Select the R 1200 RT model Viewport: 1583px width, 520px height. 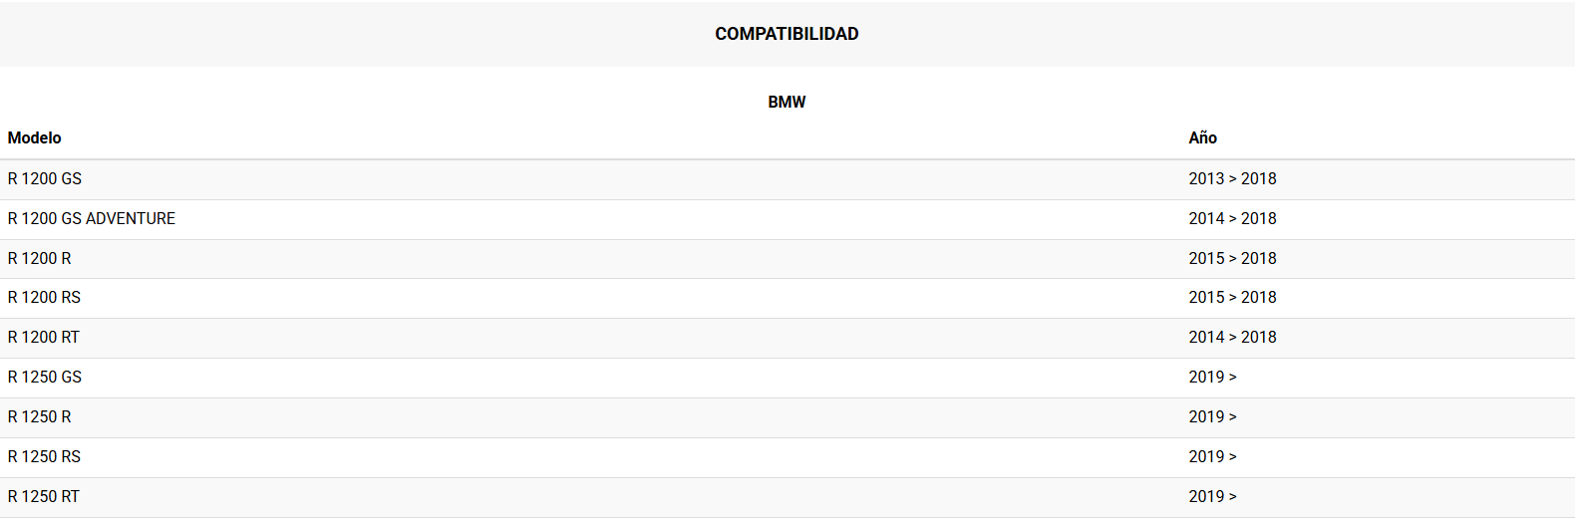tap(44, 337)
